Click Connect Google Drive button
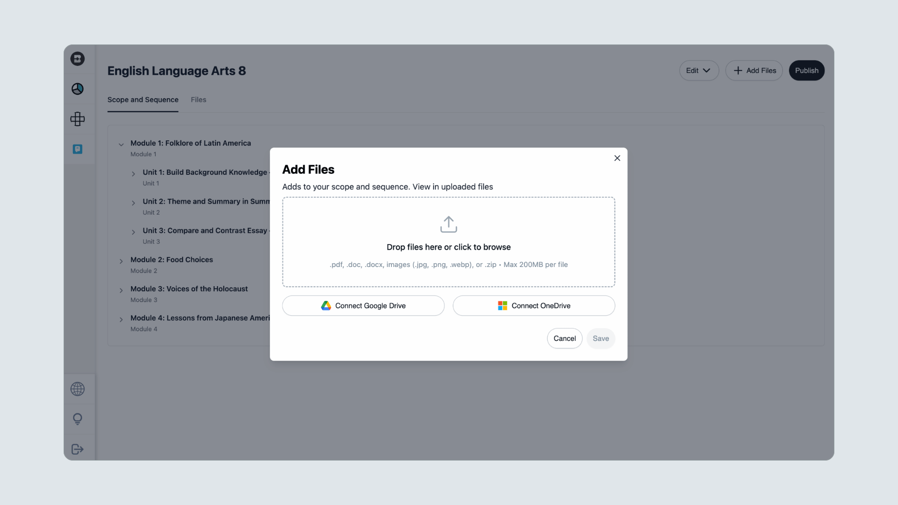Viewport: 898px width, 505px height. point(363,306)
